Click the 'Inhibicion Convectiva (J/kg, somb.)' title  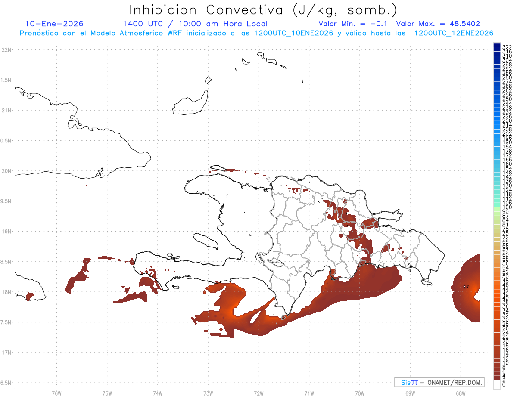pos(263,10)
